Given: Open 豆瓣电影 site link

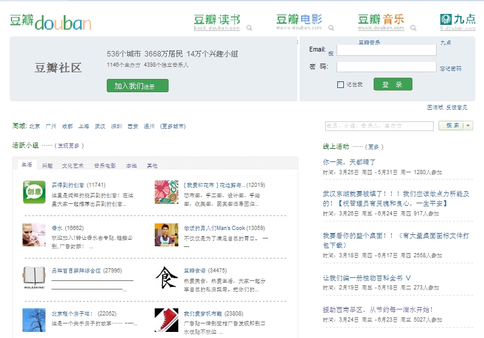Looking at the screenshot, I should click(299, 22).
